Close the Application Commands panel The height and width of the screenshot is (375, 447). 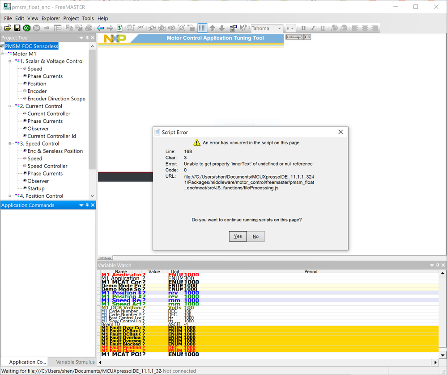[93, 205]
